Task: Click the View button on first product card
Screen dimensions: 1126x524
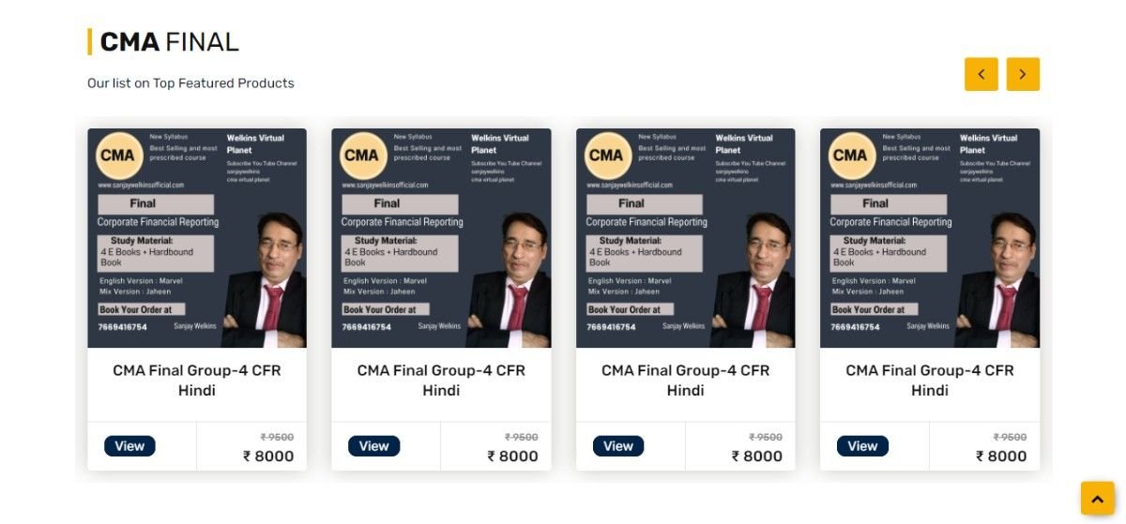Action: click(129, 446)
